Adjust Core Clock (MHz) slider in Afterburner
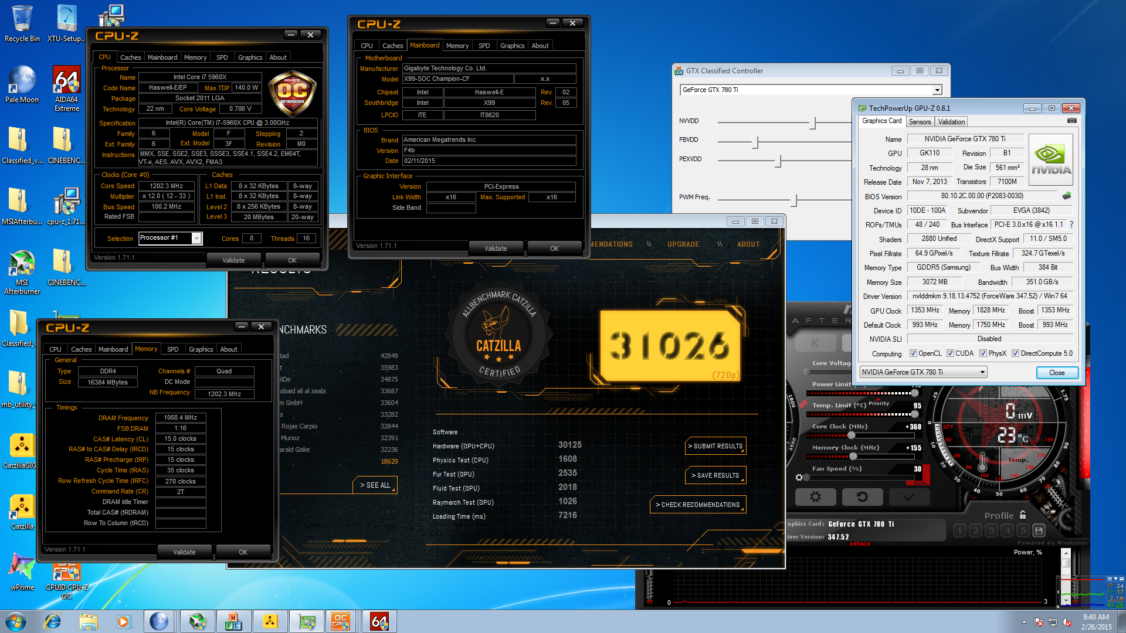The height and width of the screenshot is (633, 1126). coord(851,435)
